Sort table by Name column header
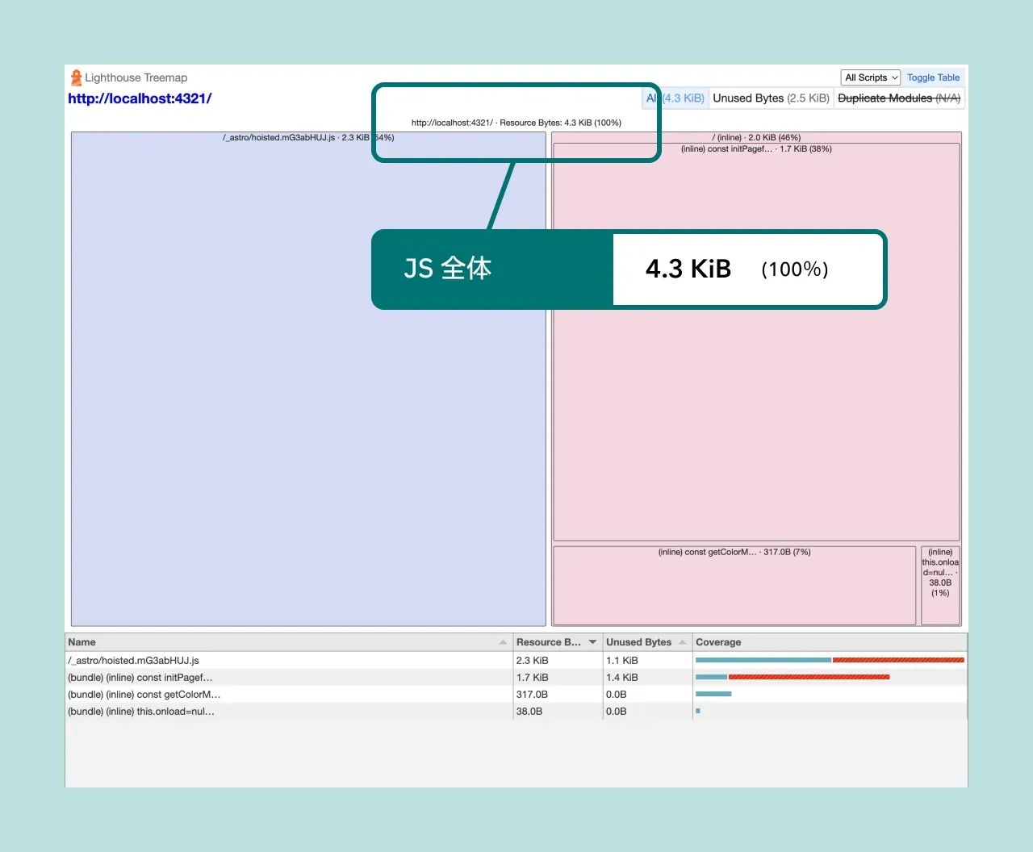1033x852 pixels. pyautogui.click(x=82, y=642)
